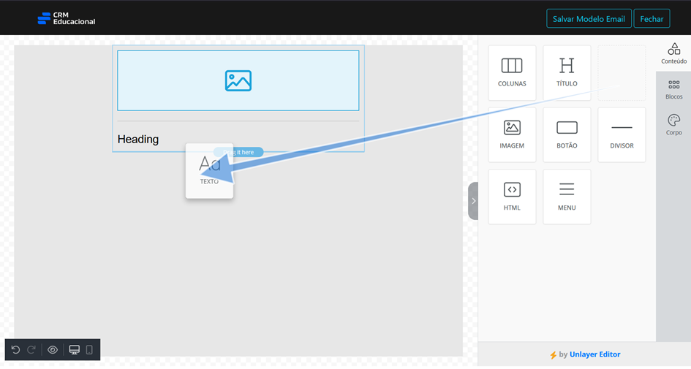Collapse the side panel with chevron
Image resolution: width=691 pixels, height=369 pixels.
473,201
